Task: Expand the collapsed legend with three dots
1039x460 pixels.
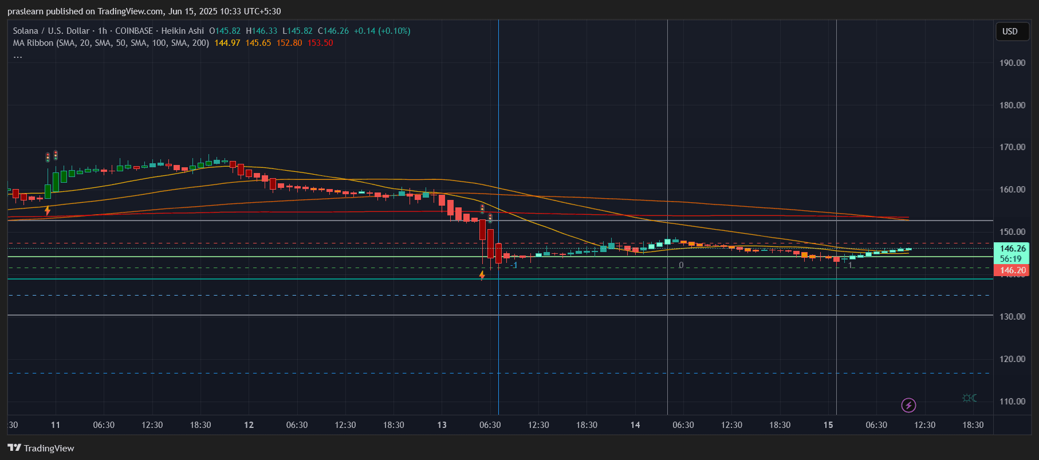Action: click(18, 56)
